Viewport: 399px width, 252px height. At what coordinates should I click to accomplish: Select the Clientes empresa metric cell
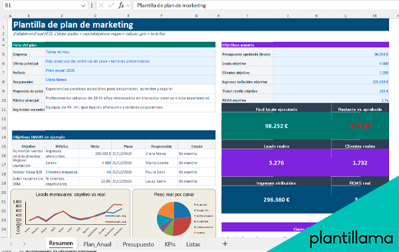pyautogui.click(x=62, y=172)
